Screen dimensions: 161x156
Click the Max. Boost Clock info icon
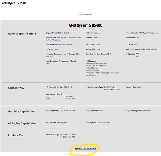(x=61, y=44)
